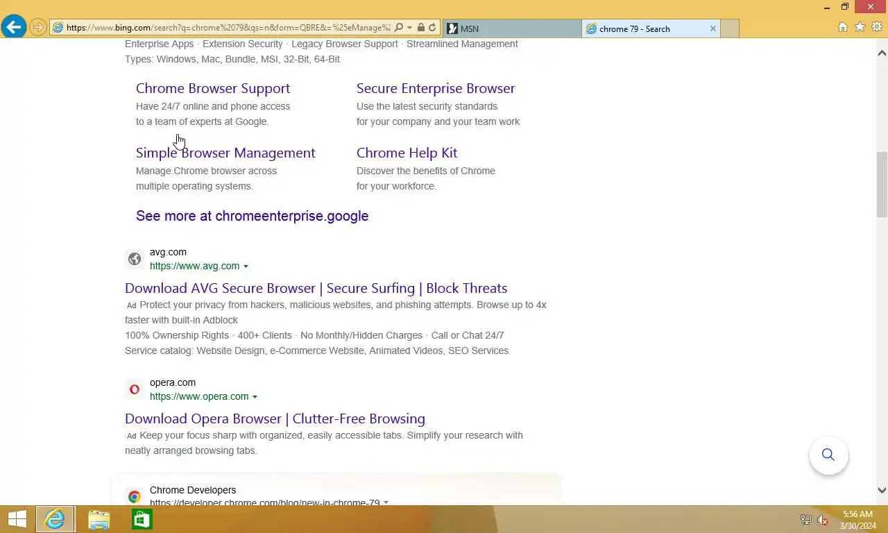Open 'Download Opera Browser' result
The height and width of the screenshot is (533, 888).
click(275, 418)
